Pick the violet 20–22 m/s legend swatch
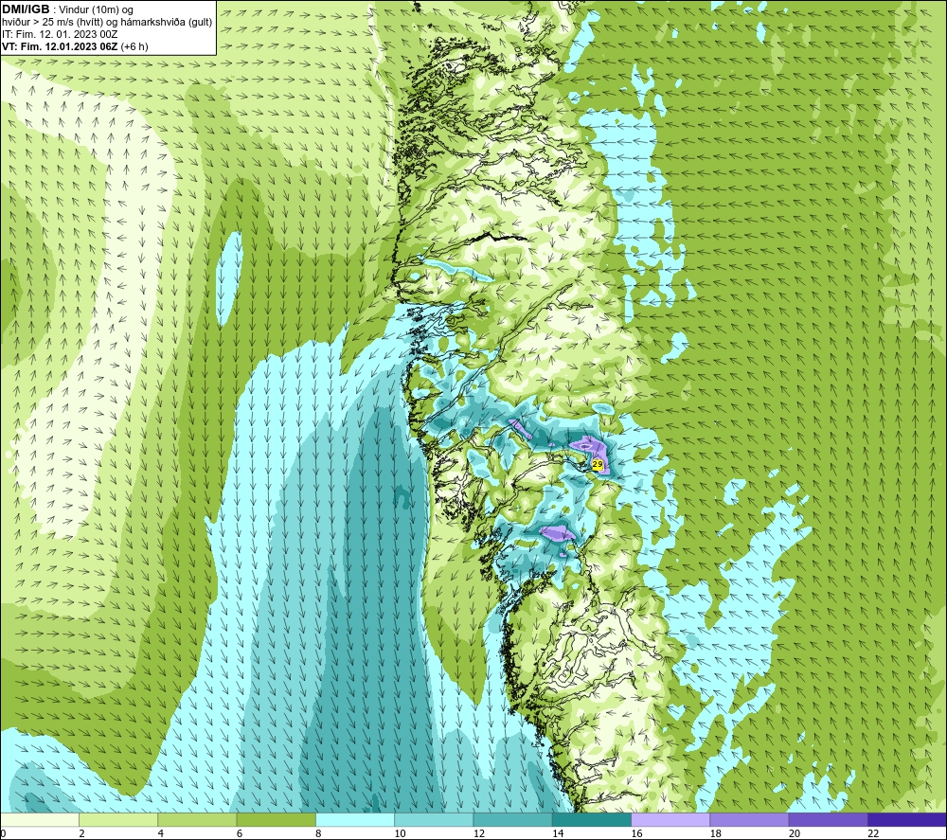 (x=828, y=819)
